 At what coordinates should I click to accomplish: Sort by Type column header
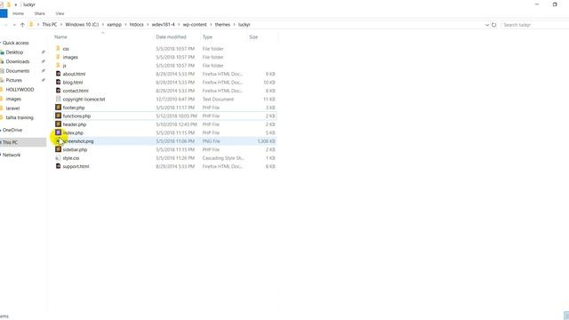click(x=207, y=37)
